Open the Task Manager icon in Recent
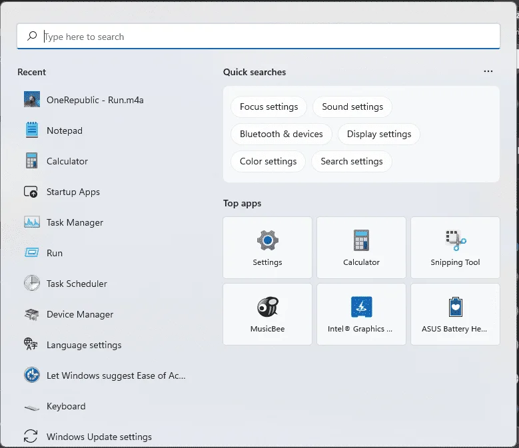The image size is (519, 448). pos(32,222)
